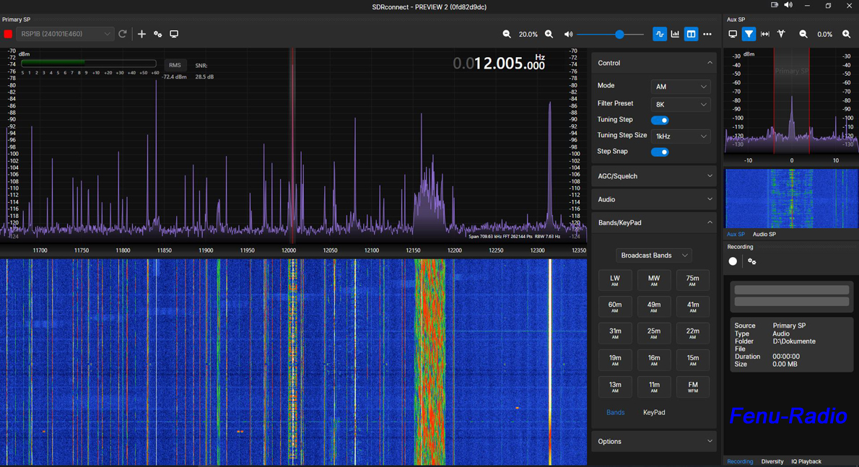Collapse the Bands/KeyPad section

pyautogui.click(x=710, y=222)
